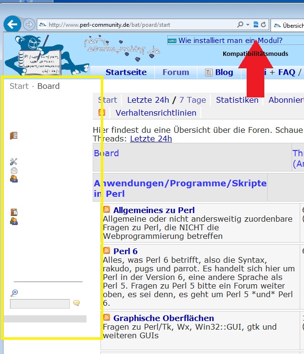304x354 pixels.
Task: Expand the address bar search dropdown arrow
Action: (x=248, y=24)
